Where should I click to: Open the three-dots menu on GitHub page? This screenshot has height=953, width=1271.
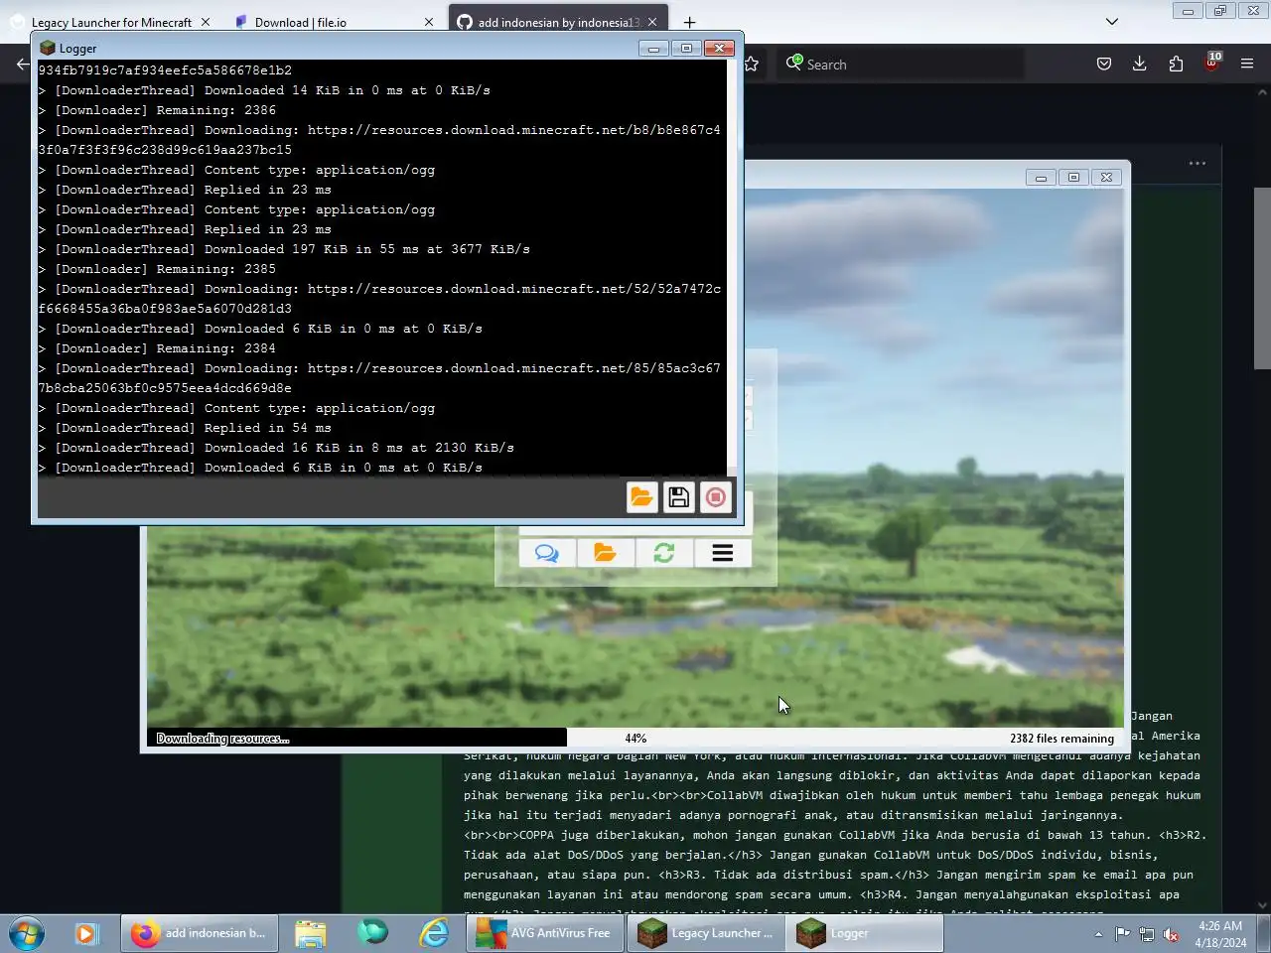click(1198, 164)
